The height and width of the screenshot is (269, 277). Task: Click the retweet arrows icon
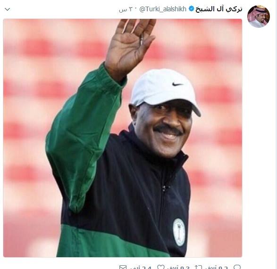point(198,267)
